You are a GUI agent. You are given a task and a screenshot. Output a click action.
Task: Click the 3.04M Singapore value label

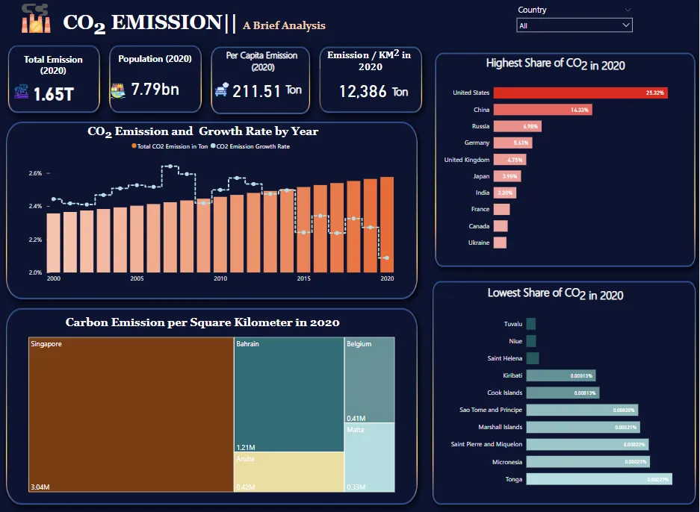(x=40, y=487)
